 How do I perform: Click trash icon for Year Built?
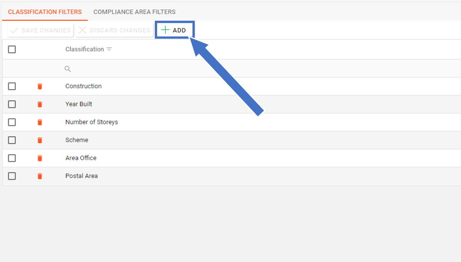40,104
